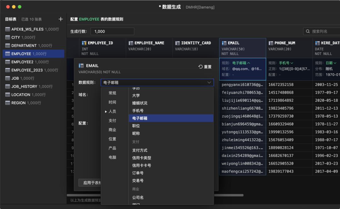Click the 生成行数 input field
340x209 pixels.
click(x=112, y=31)
